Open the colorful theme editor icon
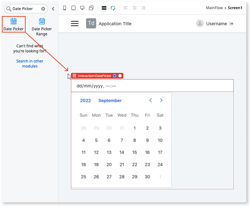Screen dimensions: 251x207 tap(113, 8)
